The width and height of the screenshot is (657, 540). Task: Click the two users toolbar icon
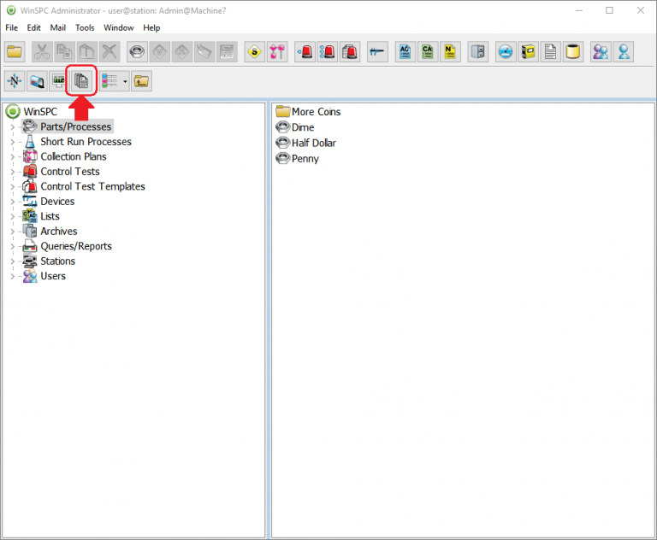click(x=601, y=52)
